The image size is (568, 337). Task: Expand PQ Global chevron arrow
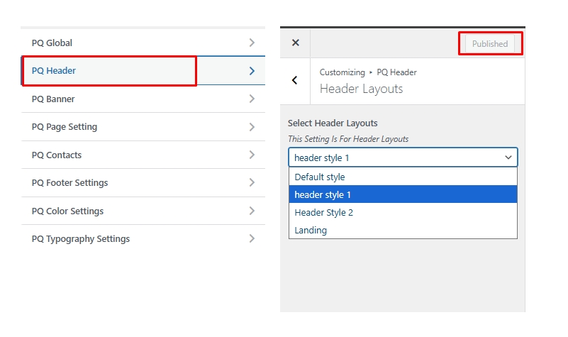coord(252,43)
